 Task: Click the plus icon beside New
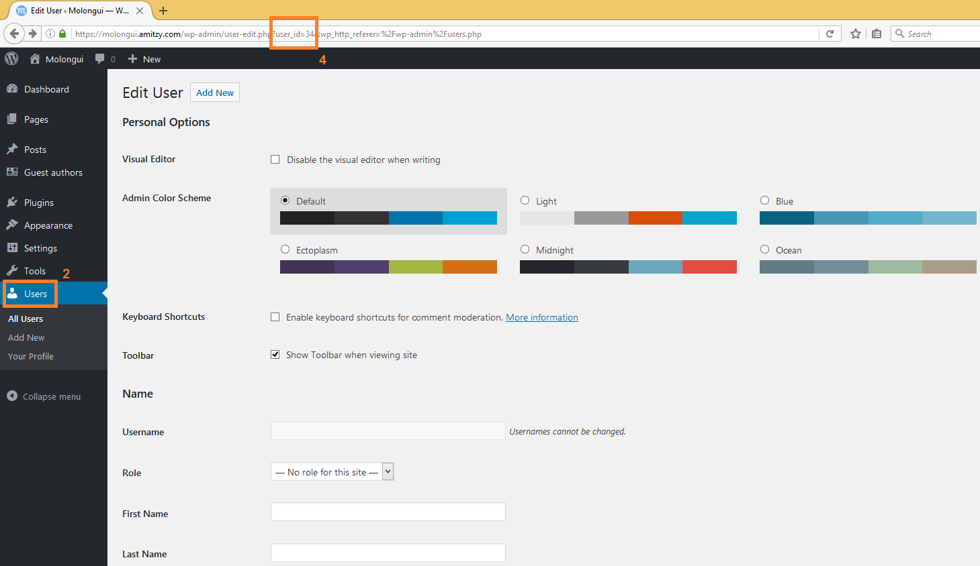pyautogui.click(x=133, y=59)
